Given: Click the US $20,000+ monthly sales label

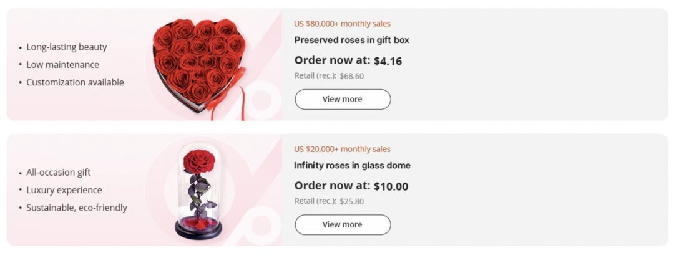Looking at the screenshot, I should [x=342, y=150].
